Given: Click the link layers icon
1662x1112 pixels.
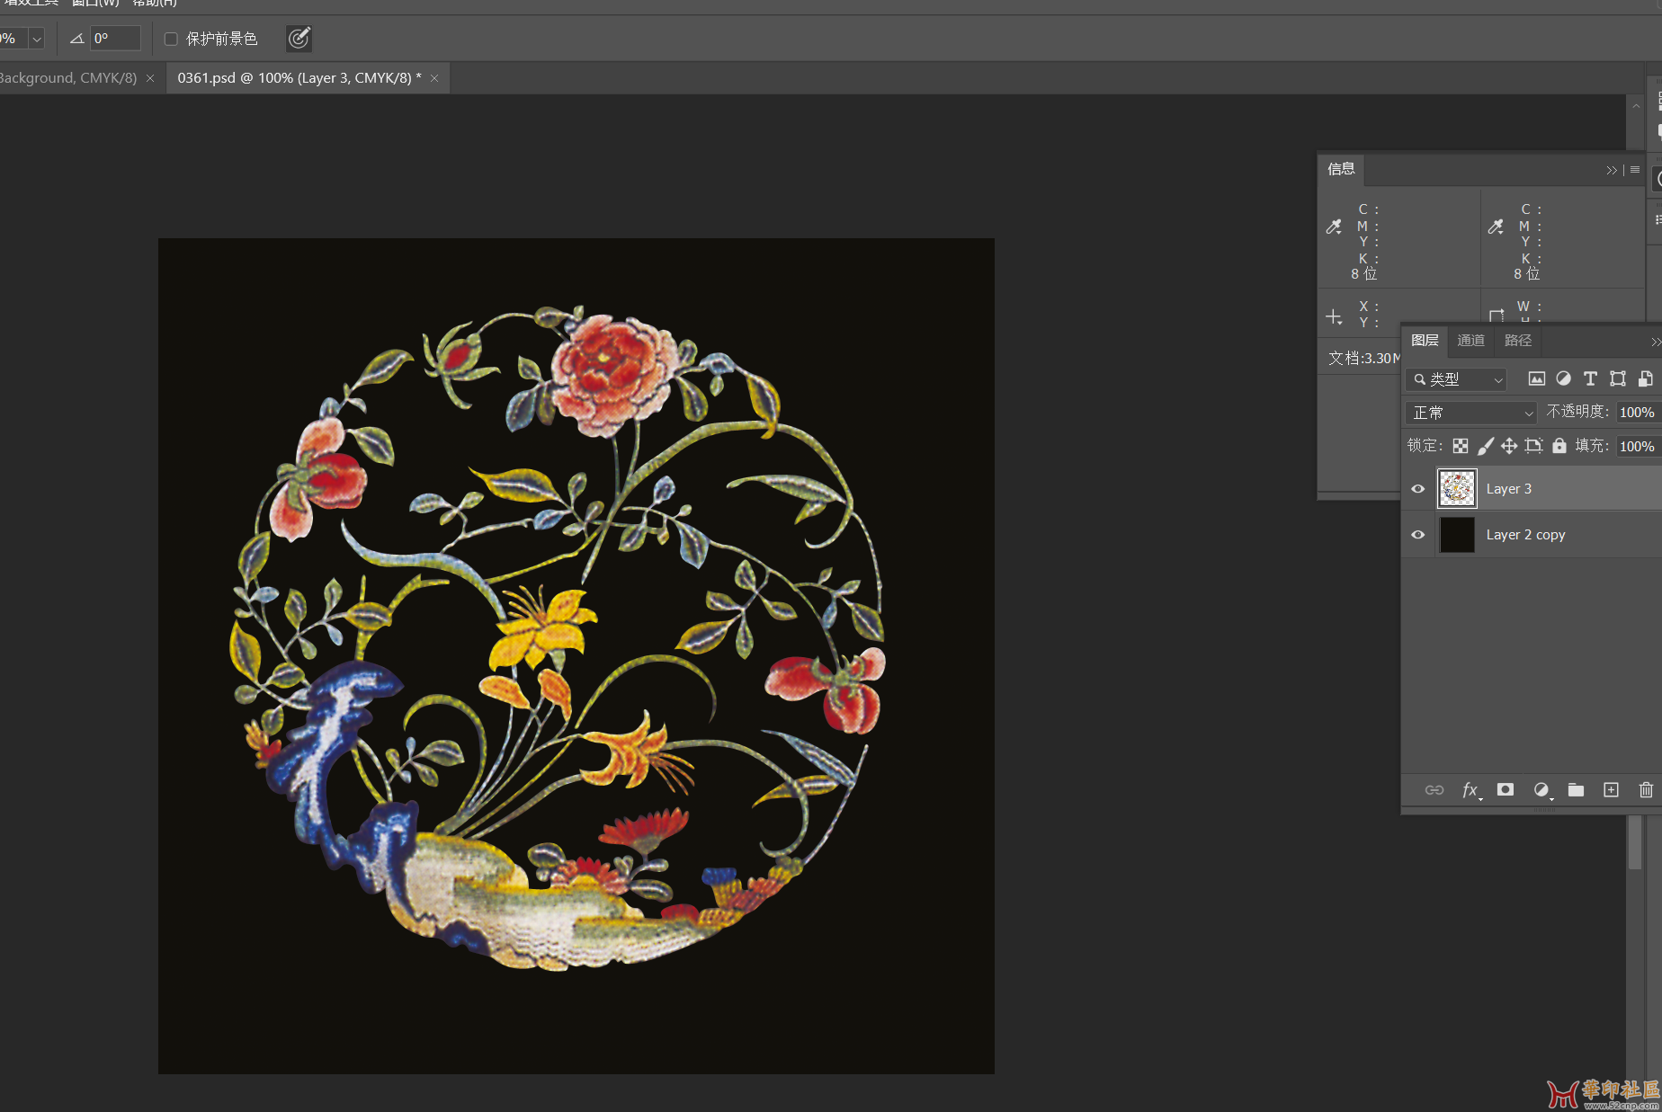Looking at the screenshot, I should pos(1434,790).
